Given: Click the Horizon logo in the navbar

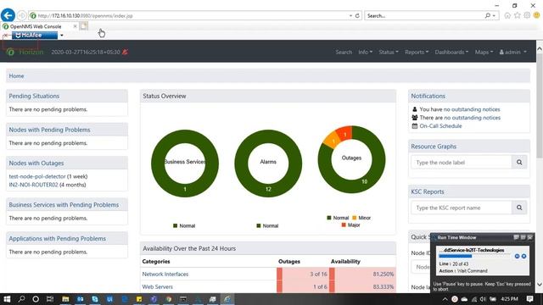Looking at the screenshot, I should [x=25, y=52].
